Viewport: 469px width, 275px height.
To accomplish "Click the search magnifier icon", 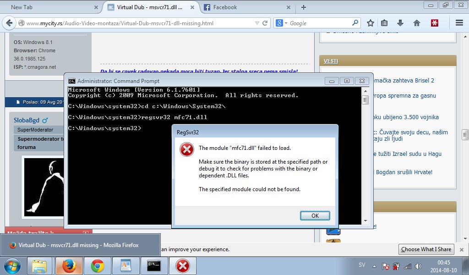I will point(355,23).
